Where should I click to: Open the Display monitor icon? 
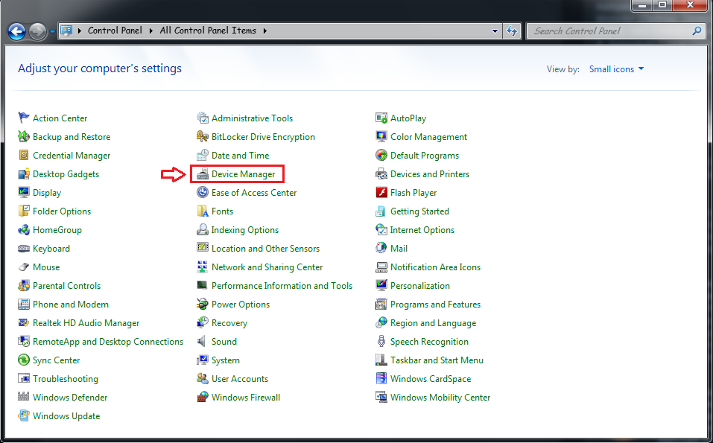click(x=24, y=193)
